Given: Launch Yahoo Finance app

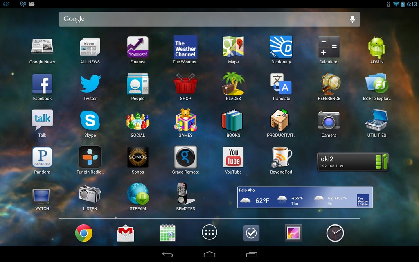Looking at the screenshot, I should pos(137,47).
